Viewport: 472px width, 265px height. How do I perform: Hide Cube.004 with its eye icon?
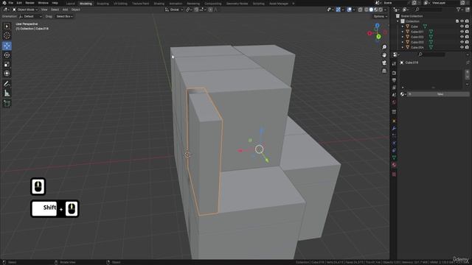(462, 47)
